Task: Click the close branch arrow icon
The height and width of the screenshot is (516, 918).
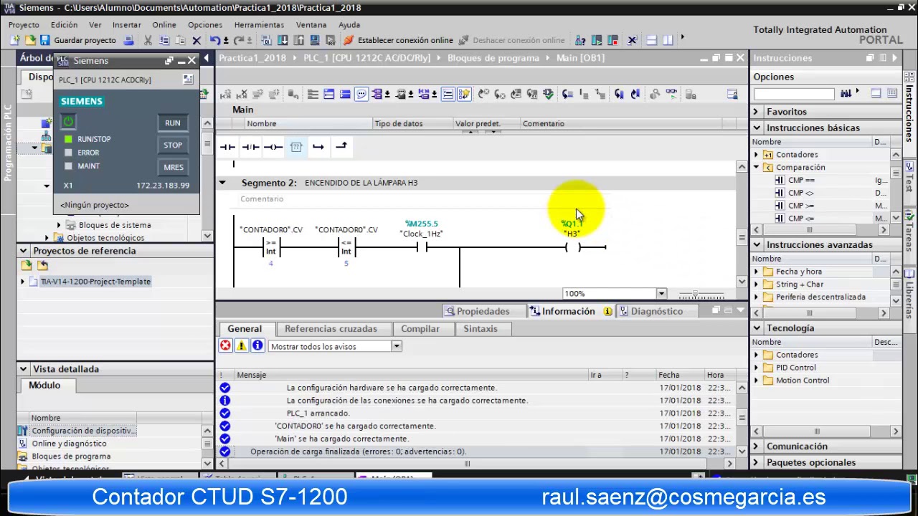Action: point(341,146)
